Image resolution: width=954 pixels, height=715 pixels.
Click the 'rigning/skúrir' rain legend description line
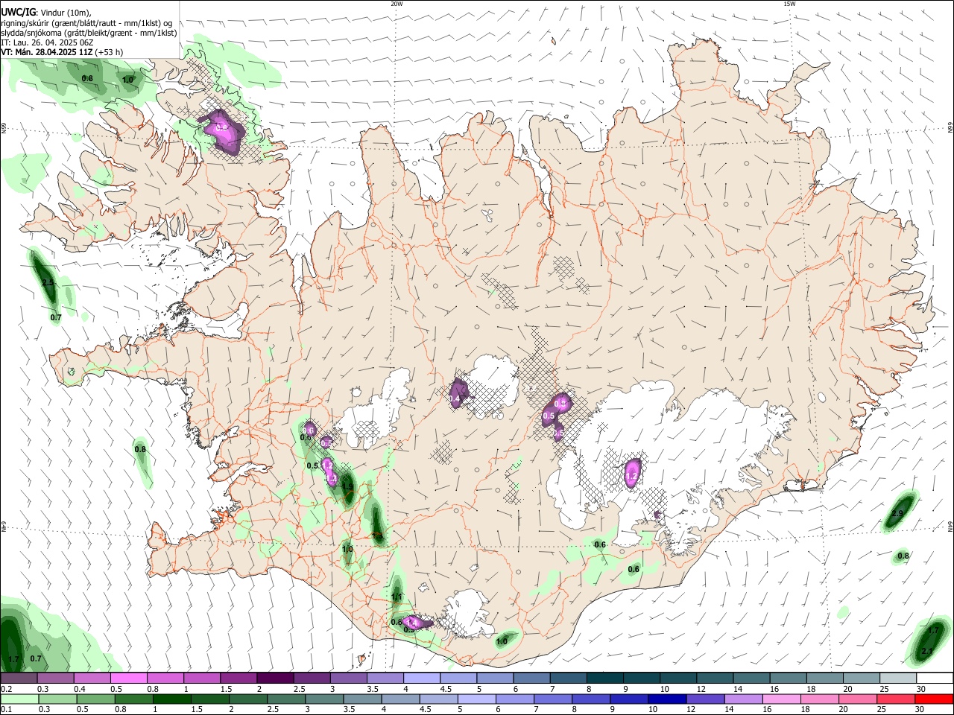point(87,22)
